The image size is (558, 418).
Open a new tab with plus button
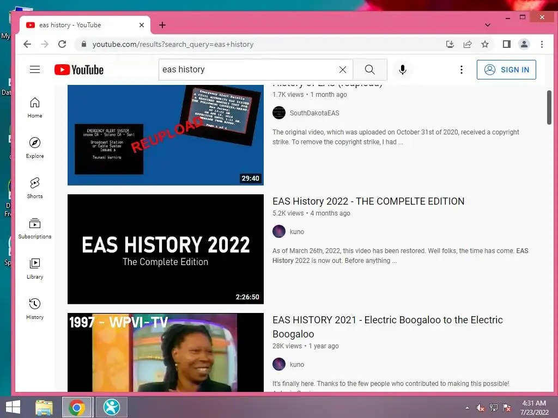point(162,25)
